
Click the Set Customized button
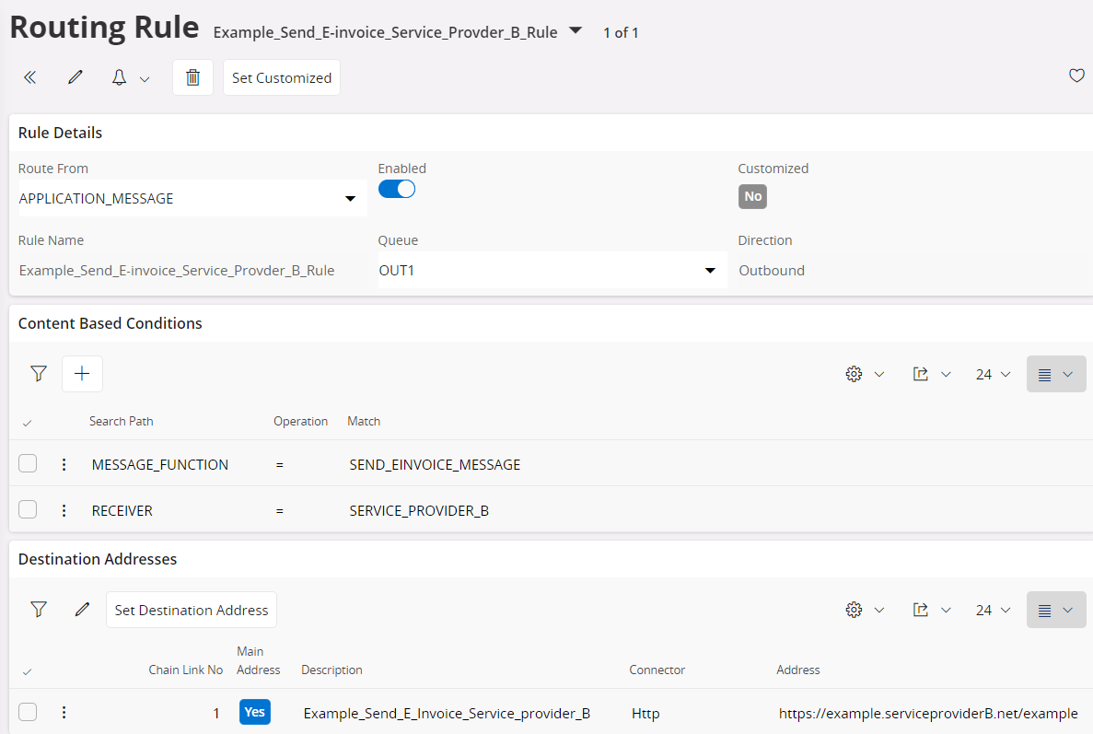coord(281,77)
